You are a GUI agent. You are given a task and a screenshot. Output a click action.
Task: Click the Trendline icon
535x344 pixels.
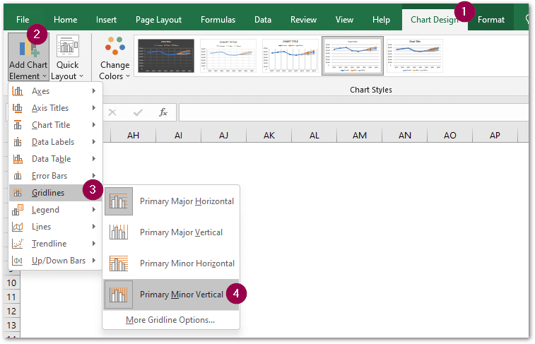(18, 244)
